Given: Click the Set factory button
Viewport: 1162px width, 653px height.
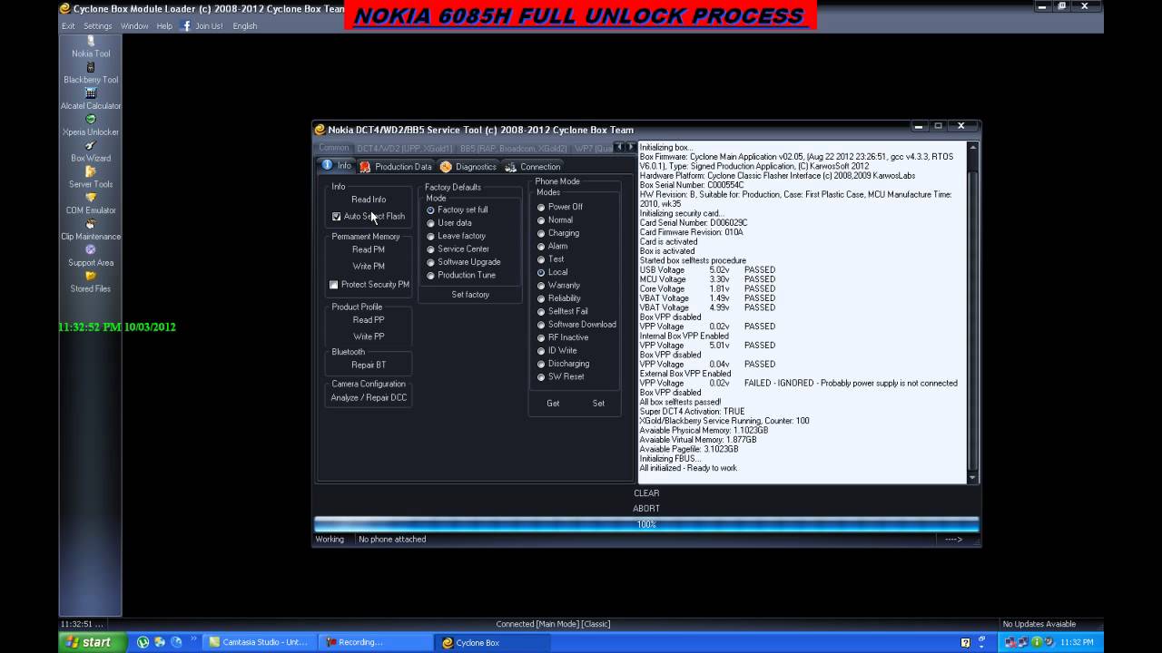Looking at the screenshot, I should click(470, 295).
